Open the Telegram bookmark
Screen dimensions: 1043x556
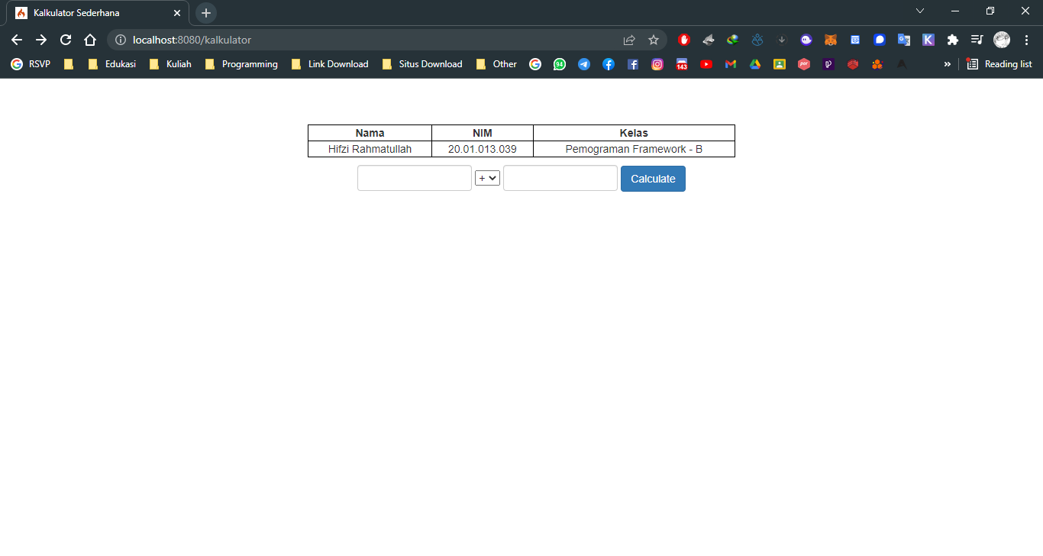pos(583,64)
